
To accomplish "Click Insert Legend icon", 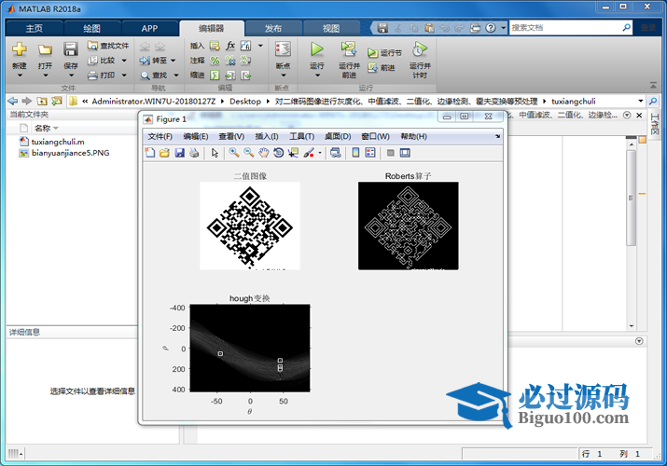I will (370, 153).
